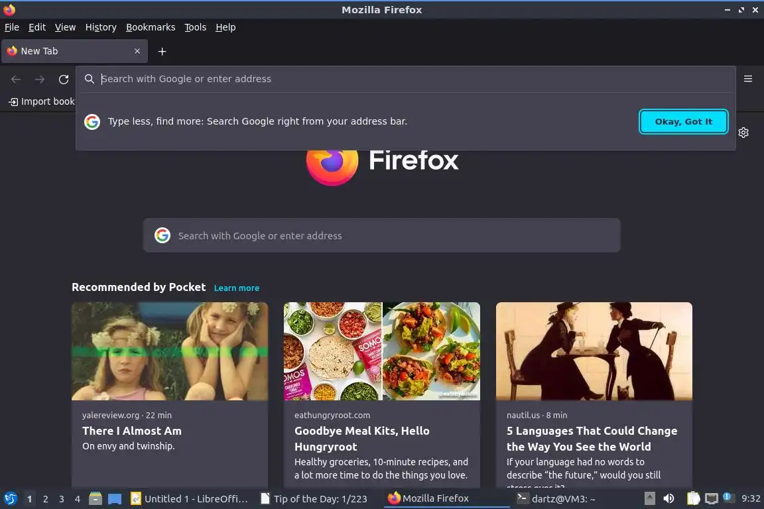
Task: Focus the page center search box
Action: click(381, 235)
